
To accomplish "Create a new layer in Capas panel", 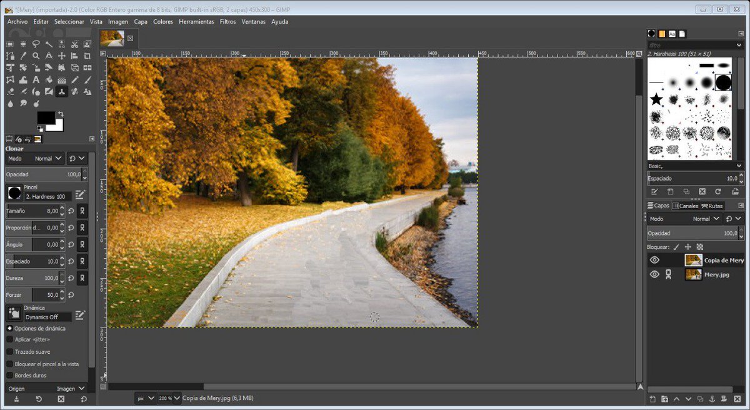I will pyautogui.click(x=652, y=399).
